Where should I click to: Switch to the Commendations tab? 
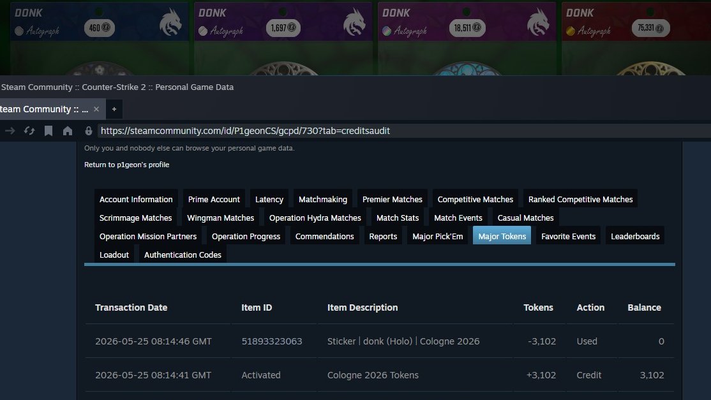tap(325, 237)
